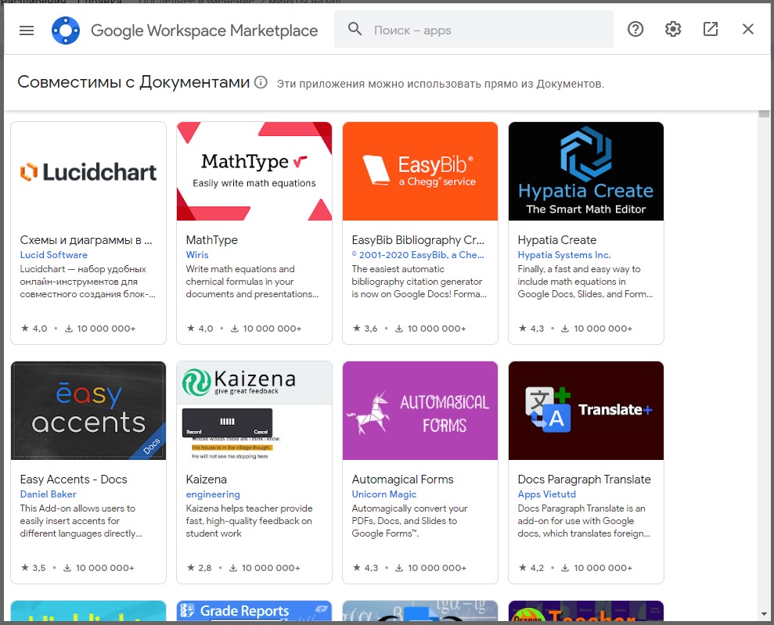
Task: Open the Схемы и диаграммы в ... title
Action: pyautogui.click(x=86, y=240)
